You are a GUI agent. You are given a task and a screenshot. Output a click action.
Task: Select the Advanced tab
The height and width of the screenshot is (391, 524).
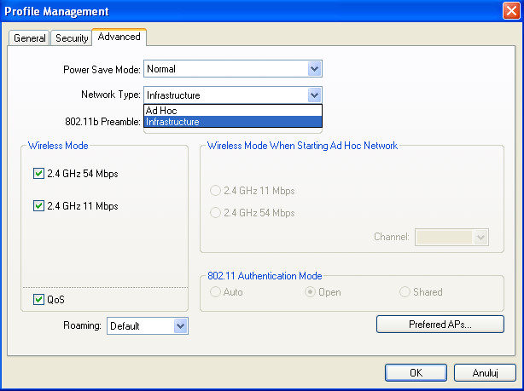[119, 37]
